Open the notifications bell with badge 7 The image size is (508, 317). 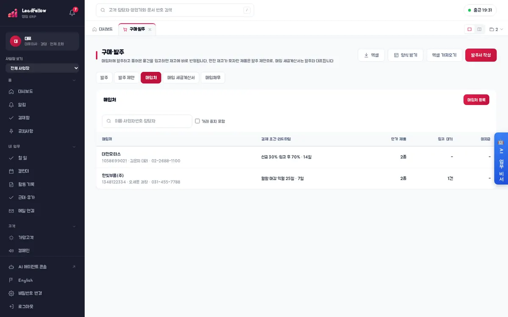(x=72, y=12)
